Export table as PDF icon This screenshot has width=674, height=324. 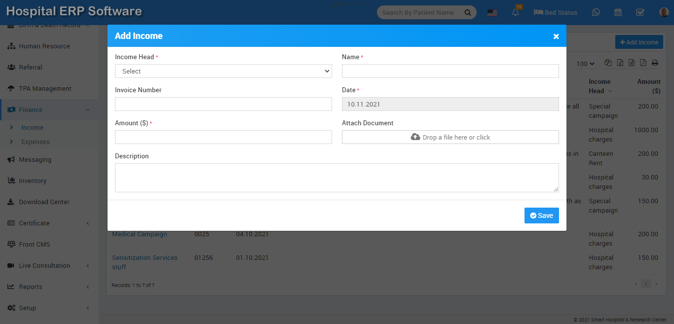click(643, 63)
